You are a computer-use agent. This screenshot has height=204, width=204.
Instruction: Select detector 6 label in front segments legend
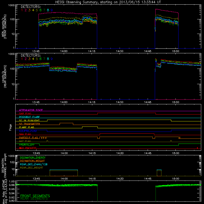[x=41, y=10]
